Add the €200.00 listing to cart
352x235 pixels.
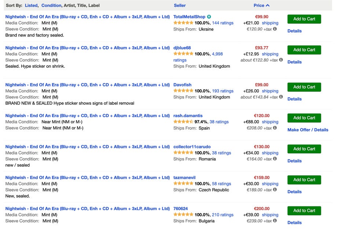[x=304, y=210]
